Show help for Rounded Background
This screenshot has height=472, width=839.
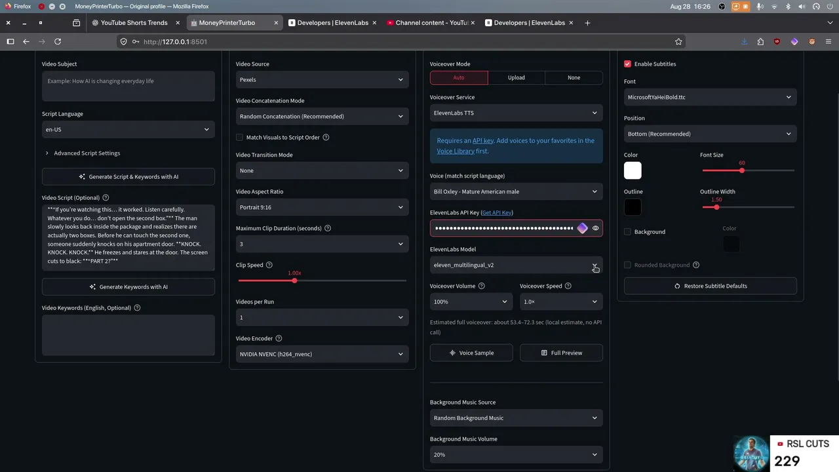(696, 265)
